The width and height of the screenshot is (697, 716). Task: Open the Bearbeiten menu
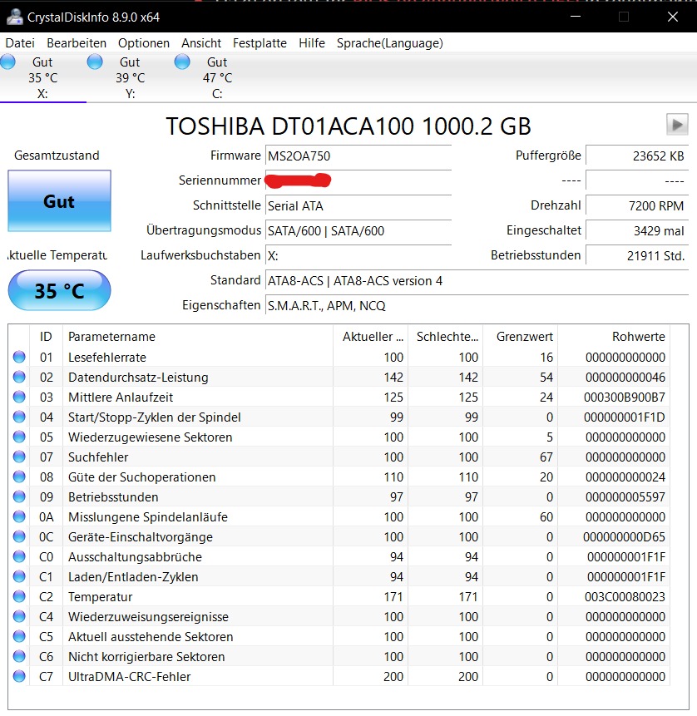pos(77,43)
